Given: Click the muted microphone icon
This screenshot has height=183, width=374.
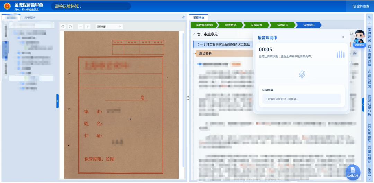Looking at the screenshot, I should (x=302, y=74).
